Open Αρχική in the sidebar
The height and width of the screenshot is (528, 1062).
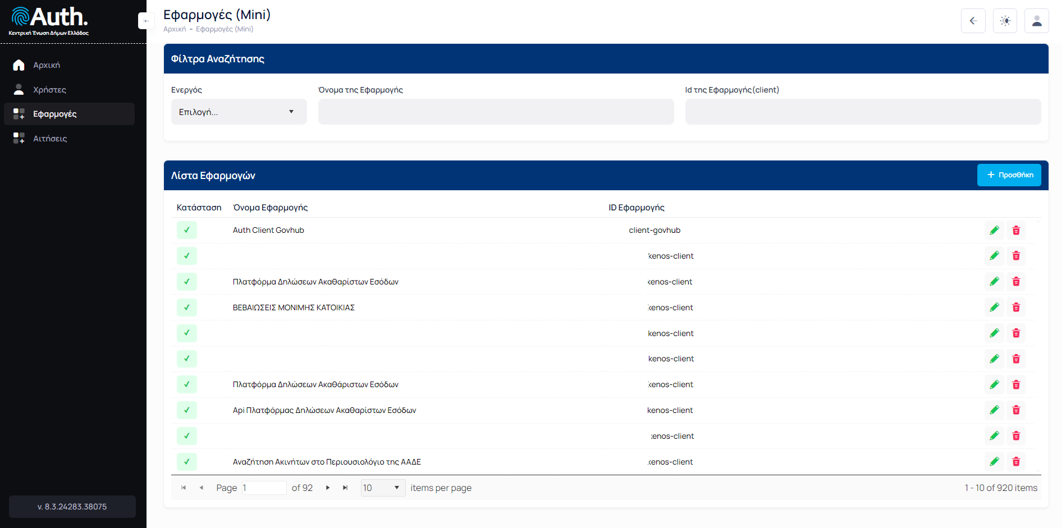point(69,65)
